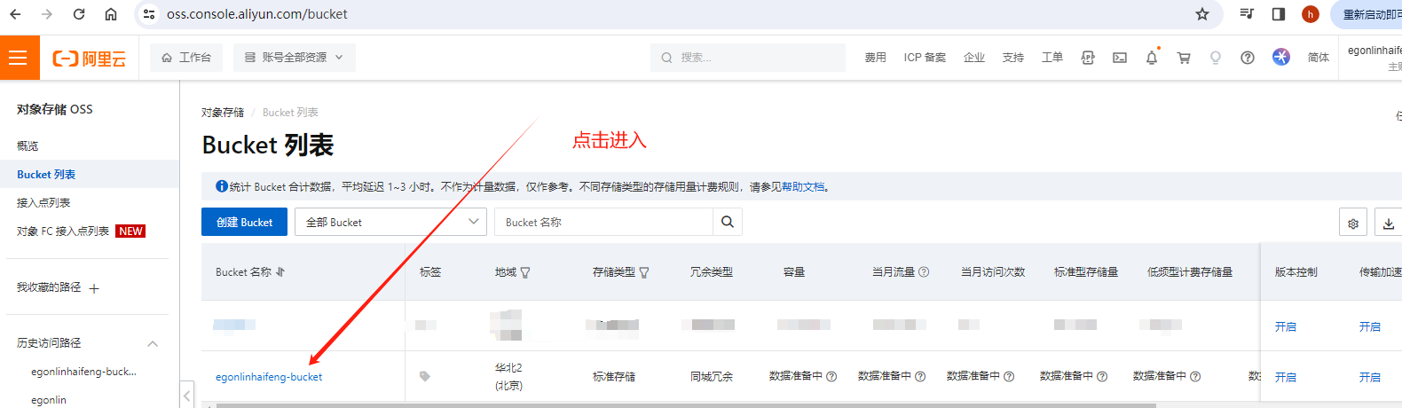Add a favorite path with plus icon
The image size is (1402, 408).
(x=94, y=288)
